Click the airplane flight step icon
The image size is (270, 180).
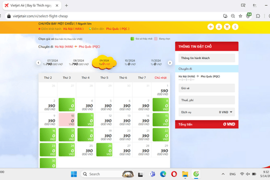click(x=210, y=27)
